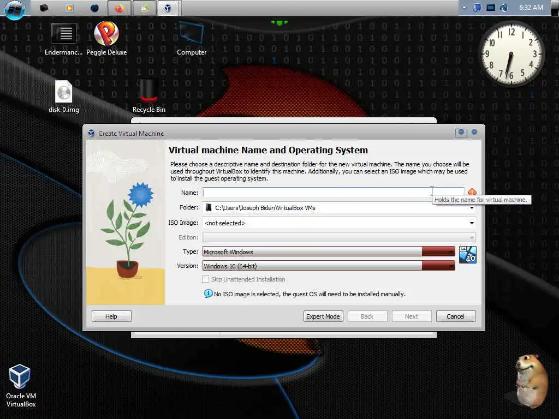Click the blue info icon near message
The image size is (559, 419).
pyautogui.click(x=208, y=294)
